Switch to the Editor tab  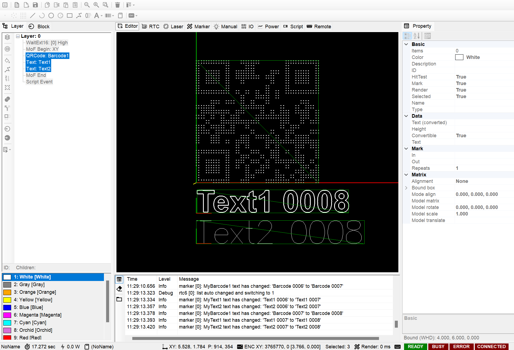pos(128,26)
